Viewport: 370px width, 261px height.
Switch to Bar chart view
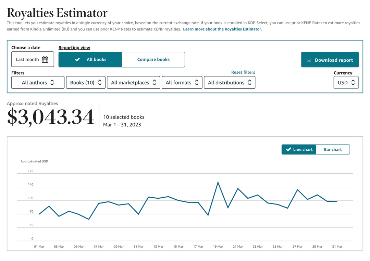click(x=333, y=150)
